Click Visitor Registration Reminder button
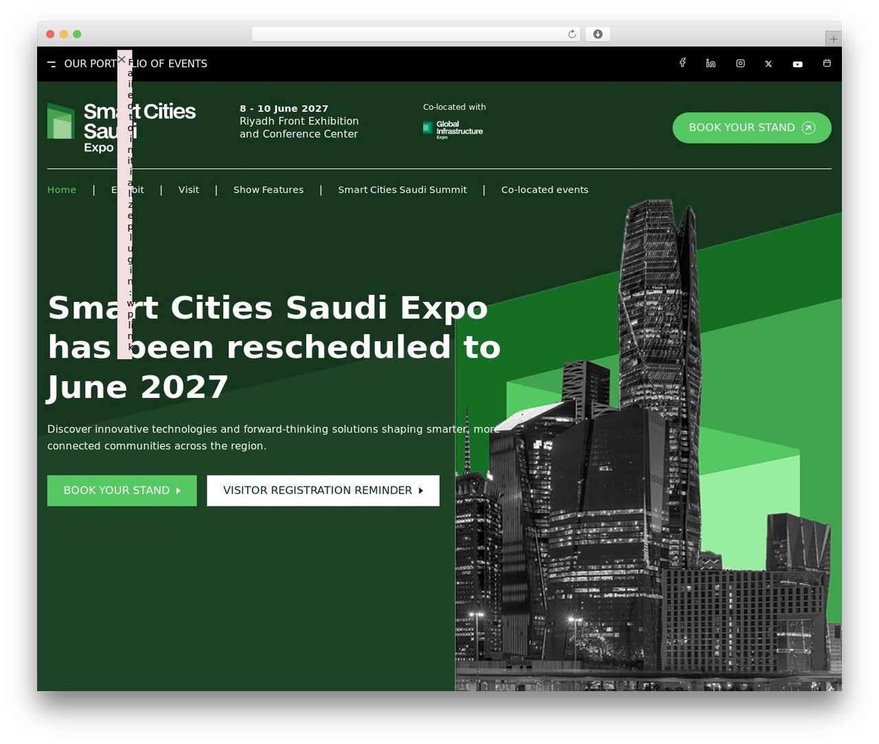 pos(323,491)
